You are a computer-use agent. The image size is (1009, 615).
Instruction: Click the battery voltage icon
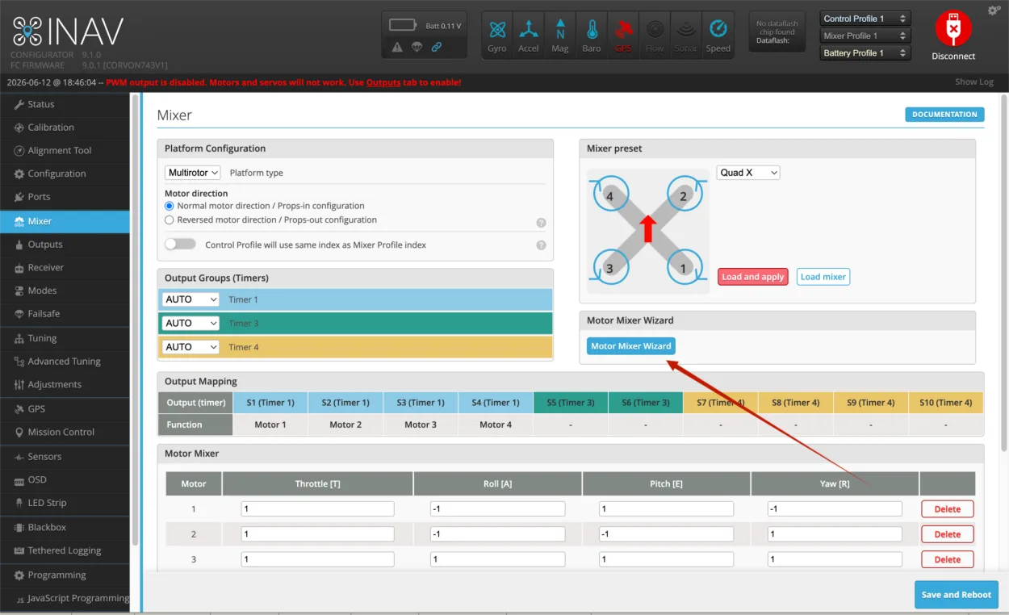(x=403, y=25)
